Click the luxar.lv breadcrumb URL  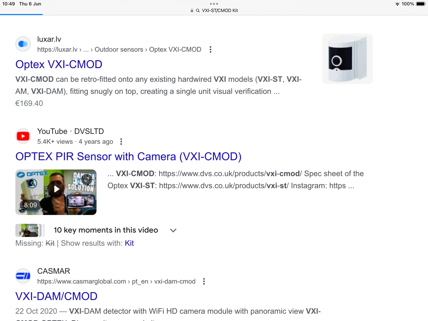click(119, 49)
